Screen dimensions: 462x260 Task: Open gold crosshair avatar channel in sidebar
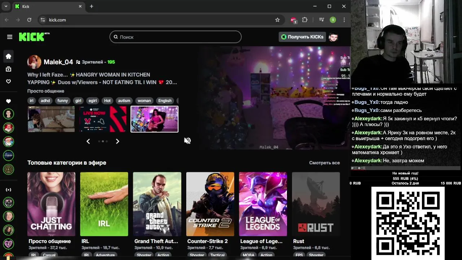9,169
